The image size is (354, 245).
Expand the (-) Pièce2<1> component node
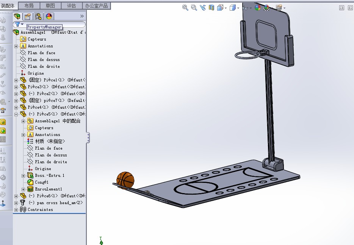[16, 94]
